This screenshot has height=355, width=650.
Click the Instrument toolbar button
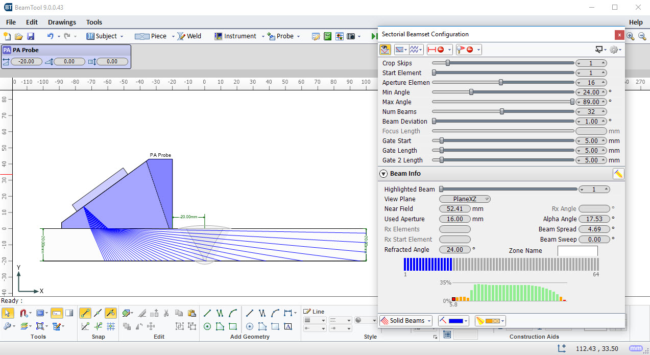[x=235, y=36]
